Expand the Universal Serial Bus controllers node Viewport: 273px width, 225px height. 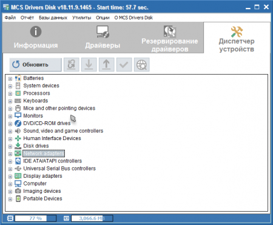(10, 169)
